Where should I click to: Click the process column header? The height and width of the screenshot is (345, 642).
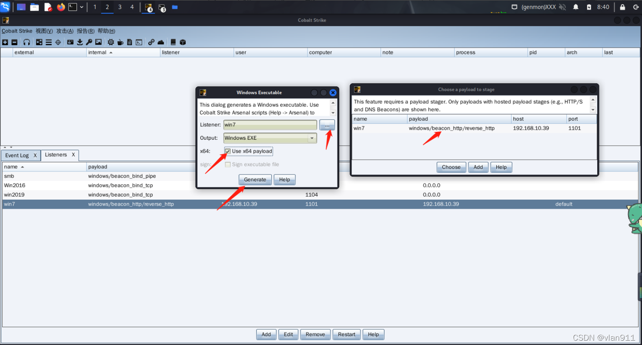[491, 53]
